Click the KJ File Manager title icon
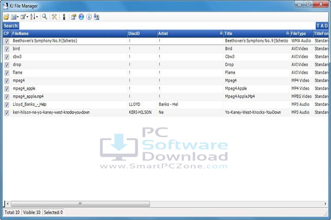 5,5
